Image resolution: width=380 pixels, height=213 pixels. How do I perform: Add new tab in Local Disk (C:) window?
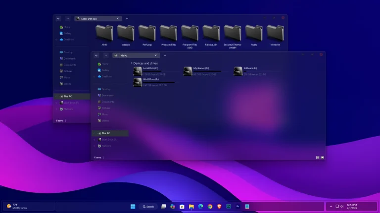pos(127,18)
